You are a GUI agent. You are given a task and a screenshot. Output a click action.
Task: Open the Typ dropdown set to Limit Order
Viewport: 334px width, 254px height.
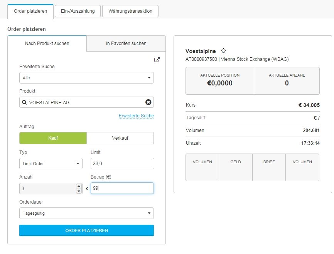[51, 164]
